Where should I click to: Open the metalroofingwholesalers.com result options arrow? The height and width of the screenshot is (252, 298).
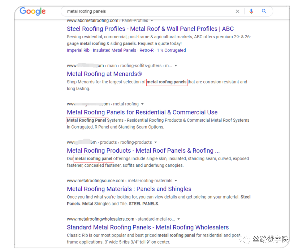179,219
